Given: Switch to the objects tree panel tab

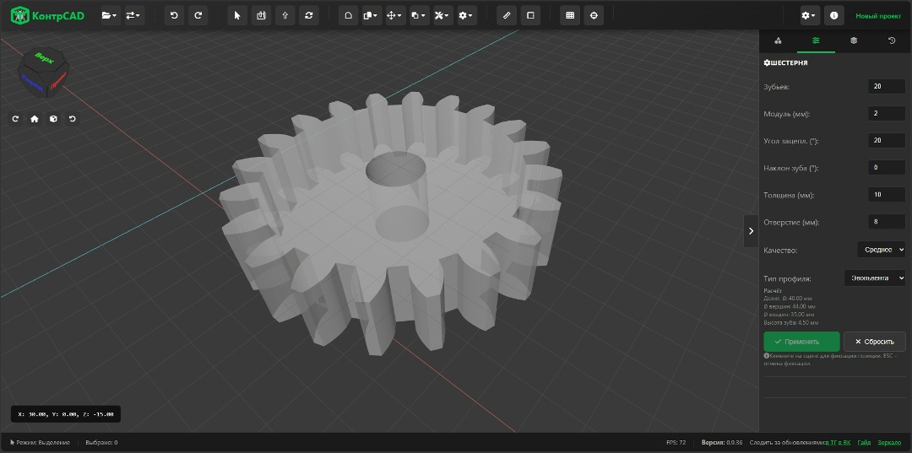Looking at the screenshot, I should click(x=779, y=40).
